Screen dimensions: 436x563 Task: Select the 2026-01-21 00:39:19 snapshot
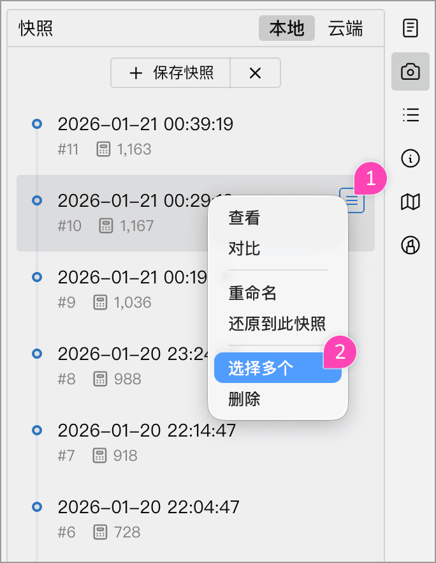click(145, 124)
